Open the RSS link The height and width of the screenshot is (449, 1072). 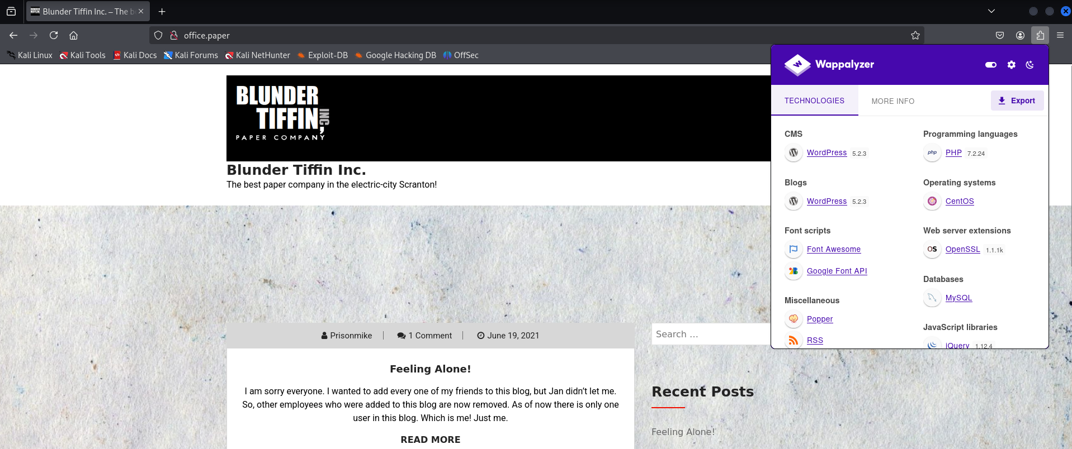(x=815, y=340)
